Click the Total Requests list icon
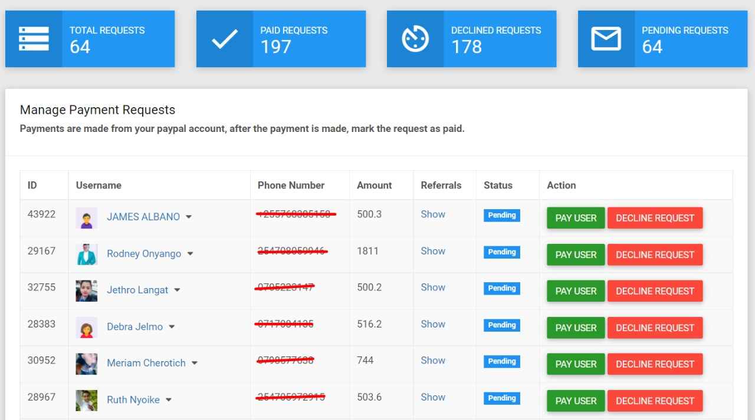The height and width of the screenshot is (420, 755). (34, 39)
